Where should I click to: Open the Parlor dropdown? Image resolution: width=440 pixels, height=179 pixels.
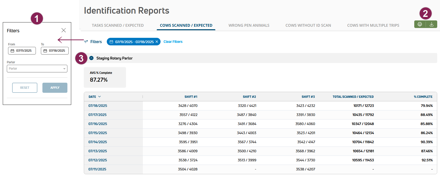(x=37, y=69)
